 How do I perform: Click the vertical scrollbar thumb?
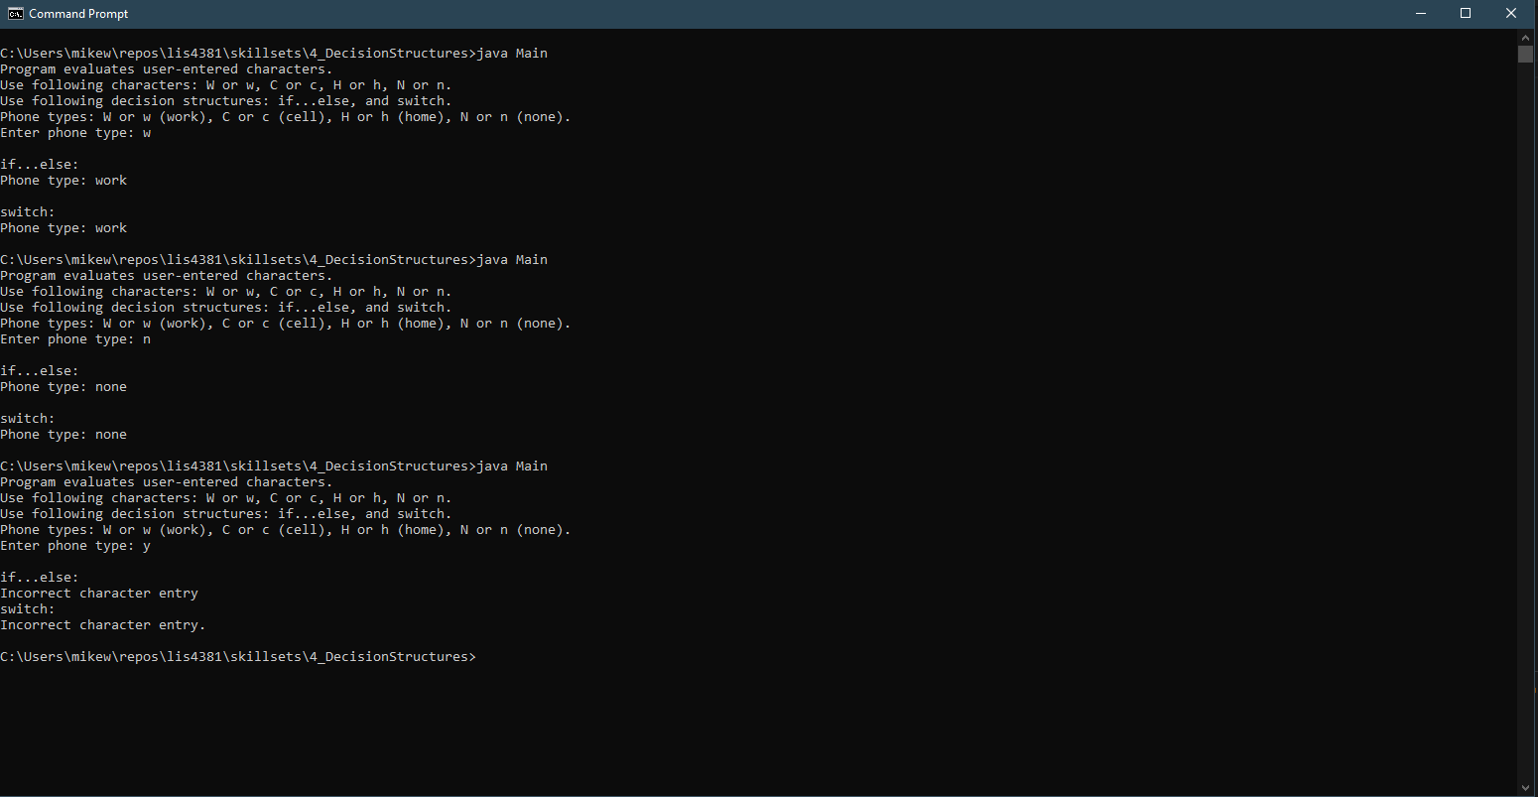pyautogui.click(x=1525, y=54)
